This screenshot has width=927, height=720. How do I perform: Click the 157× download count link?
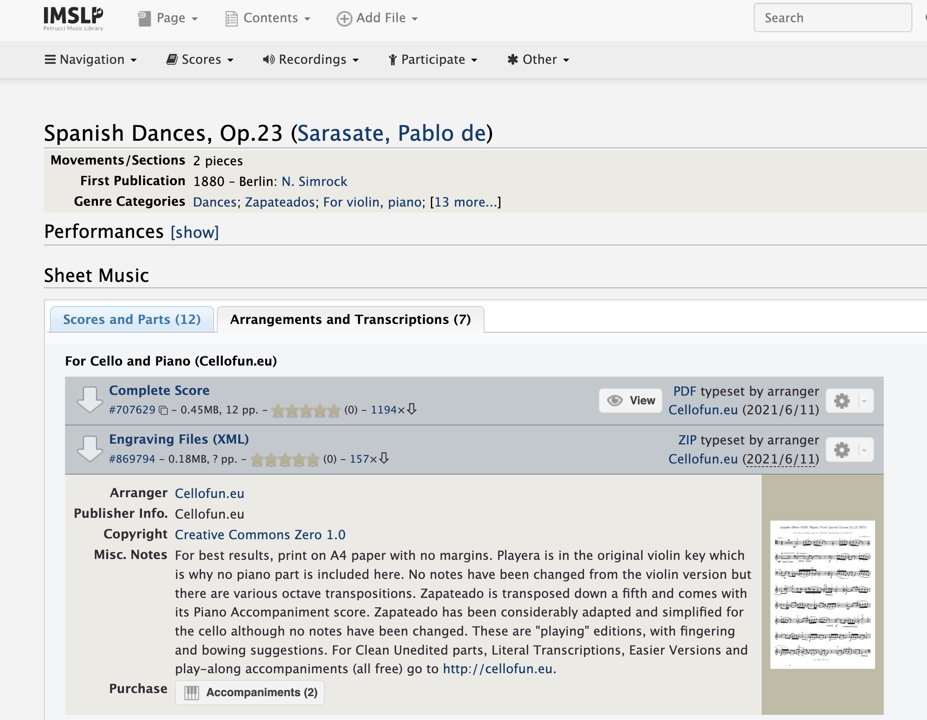(359, 460)
